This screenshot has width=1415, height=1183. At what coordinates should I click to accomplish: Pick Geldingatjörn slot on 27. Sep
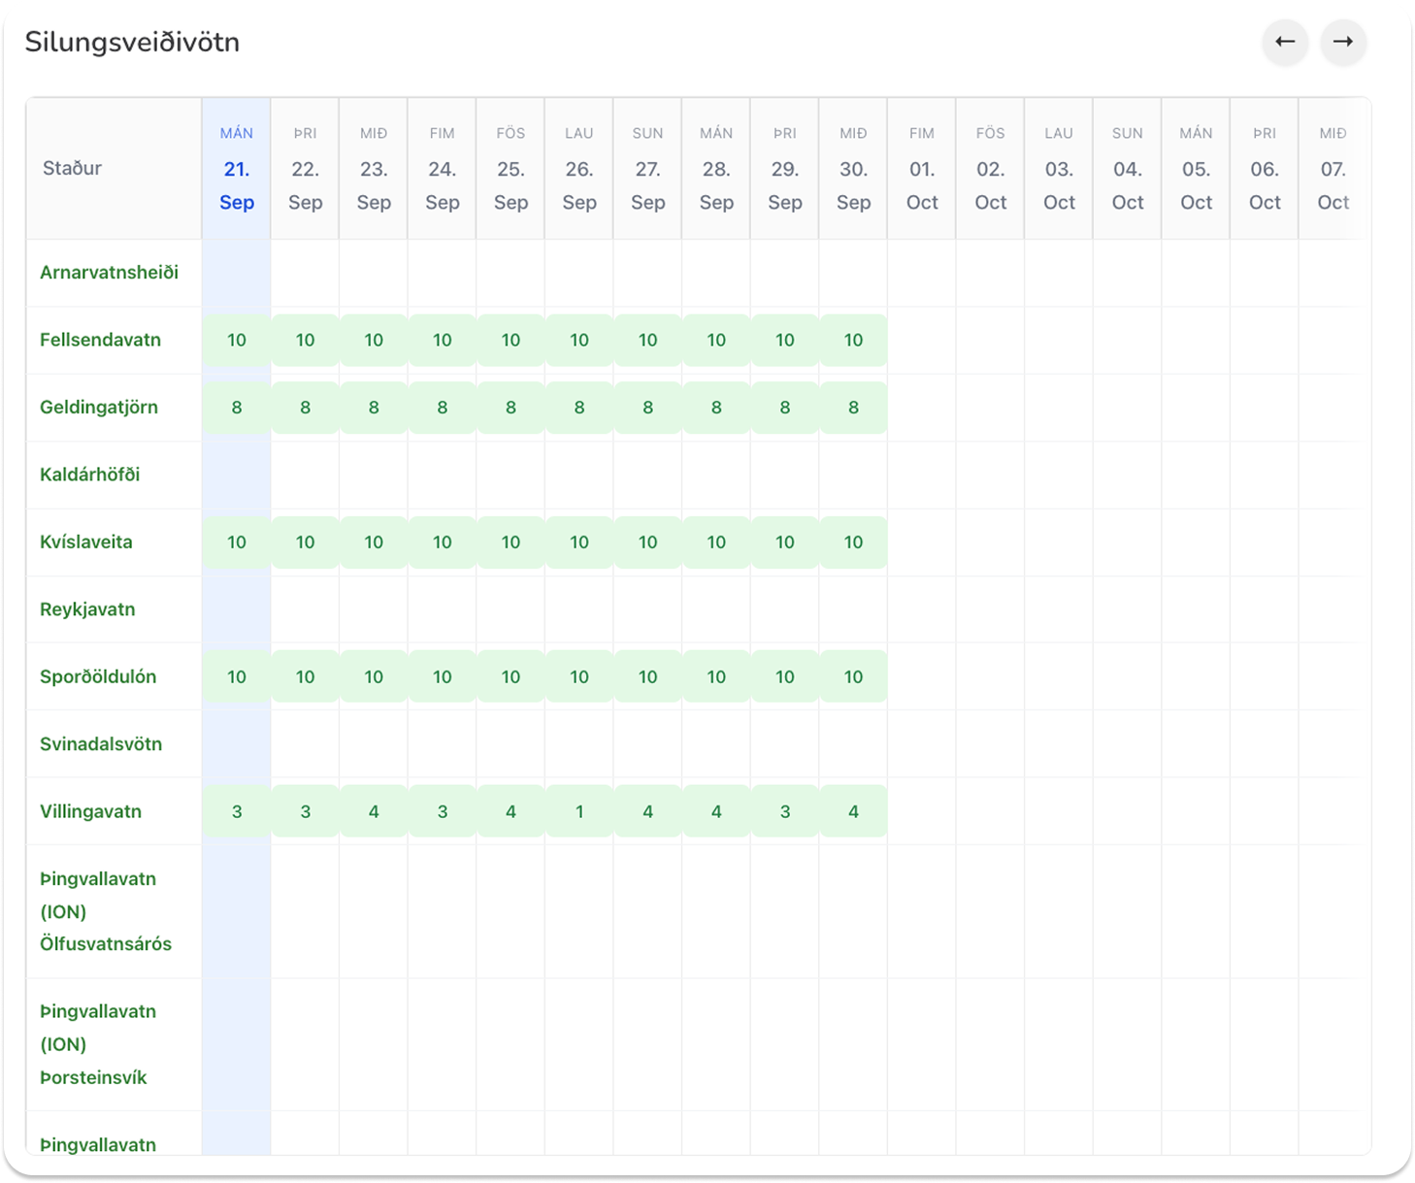click(648, 408)
